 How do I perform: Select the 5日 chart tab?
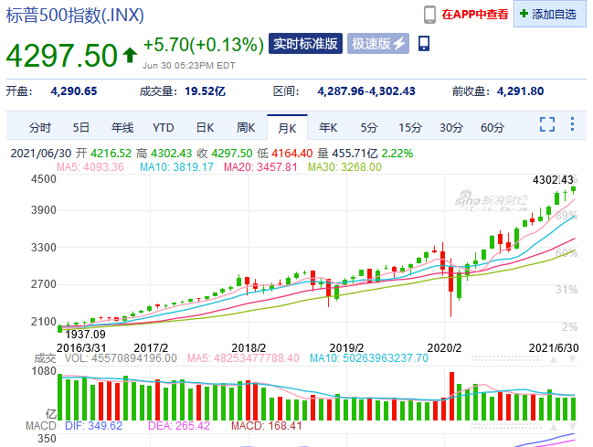(81, 128)
